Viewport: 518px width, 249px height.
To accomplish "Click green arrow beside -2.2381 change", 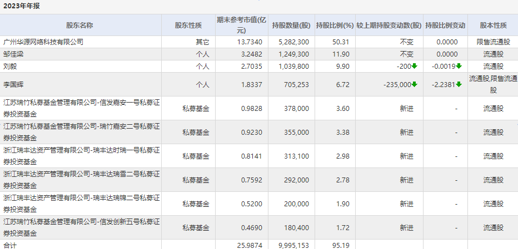I will pos(459,84).
